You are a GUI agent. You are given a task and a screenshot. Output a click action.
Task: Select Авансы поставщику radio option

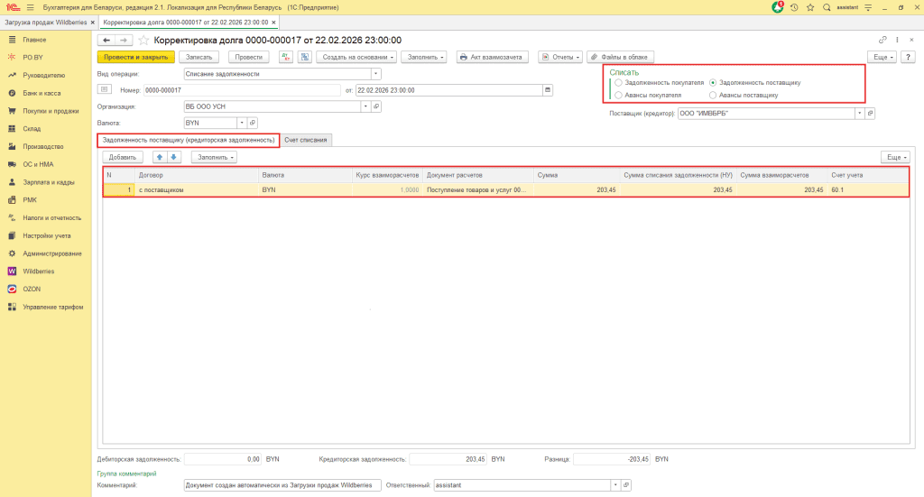714,94
